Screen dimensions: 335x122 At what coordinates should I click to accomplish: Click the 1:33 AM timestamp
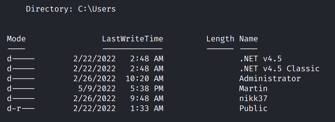pyautogui.click(x=147, y=108)
